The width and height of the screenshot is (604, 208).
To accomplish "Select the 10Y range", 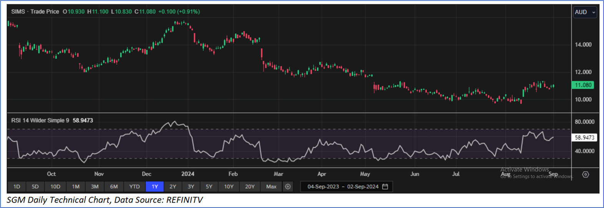I will [x=229, y=187].
